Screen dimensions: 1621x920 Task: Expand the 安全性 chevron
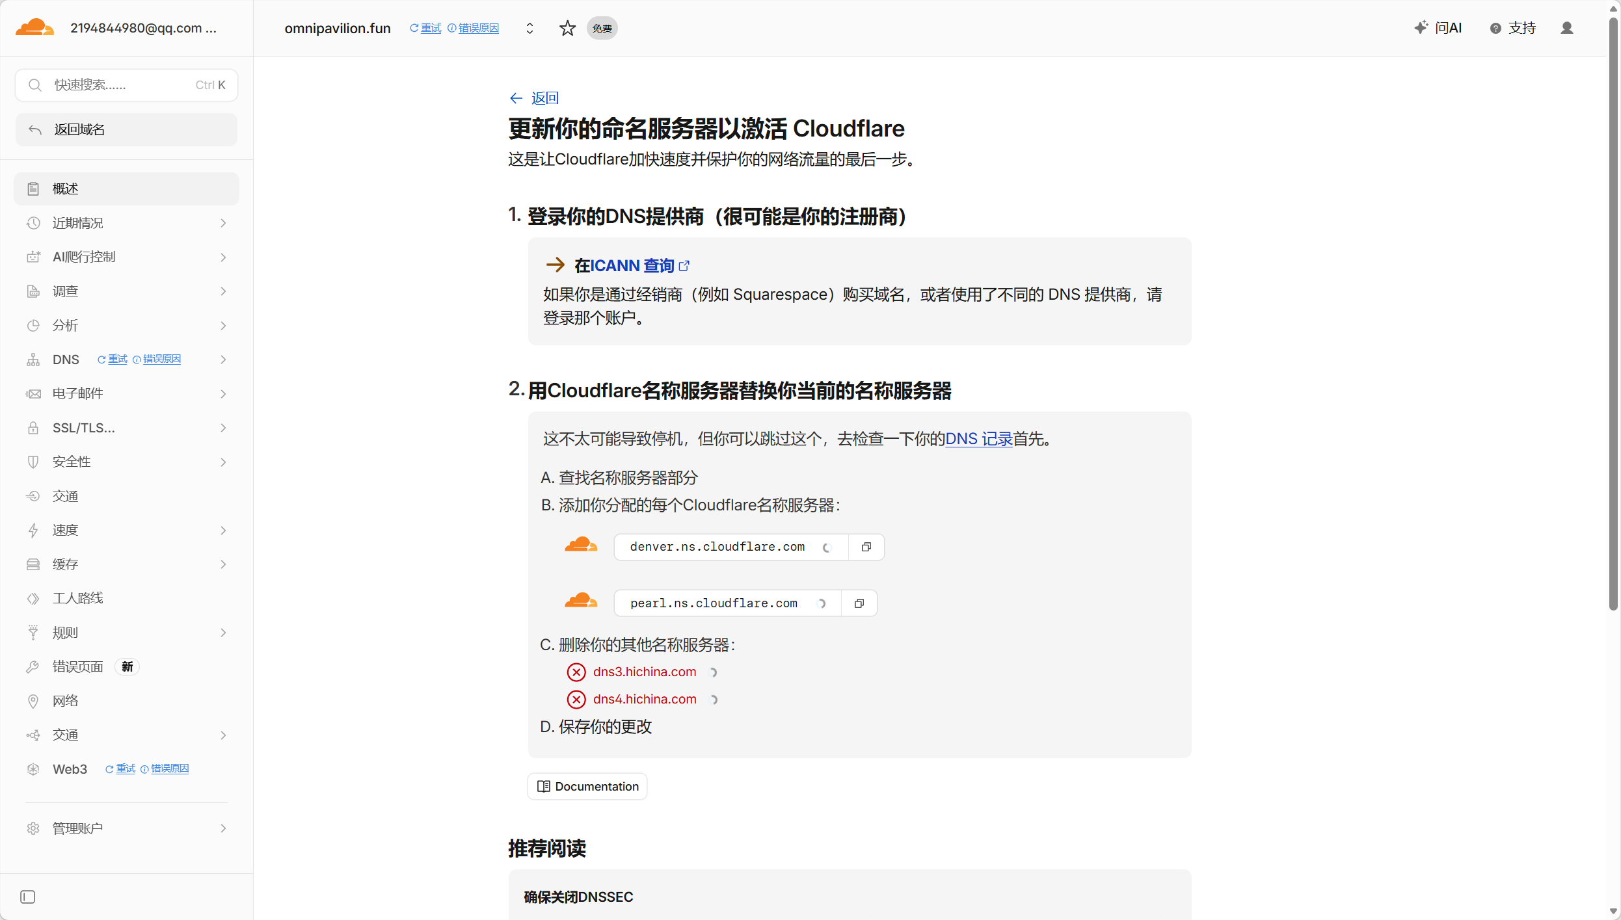[x=223, y=462]
